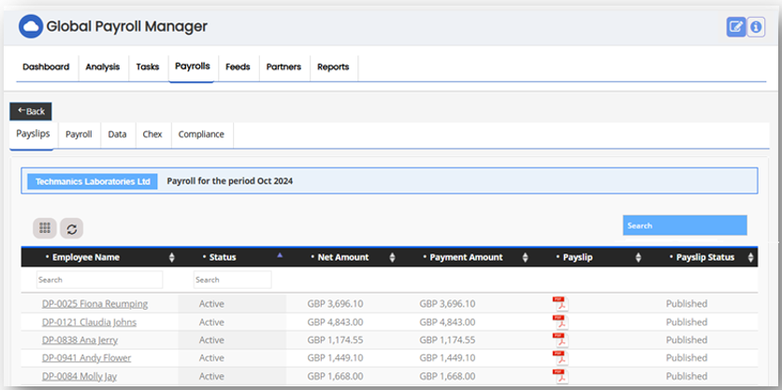Open DP-0084 Molly Jay employee link
This screenshot has width=782, height=390.
[x=80, y=376]
